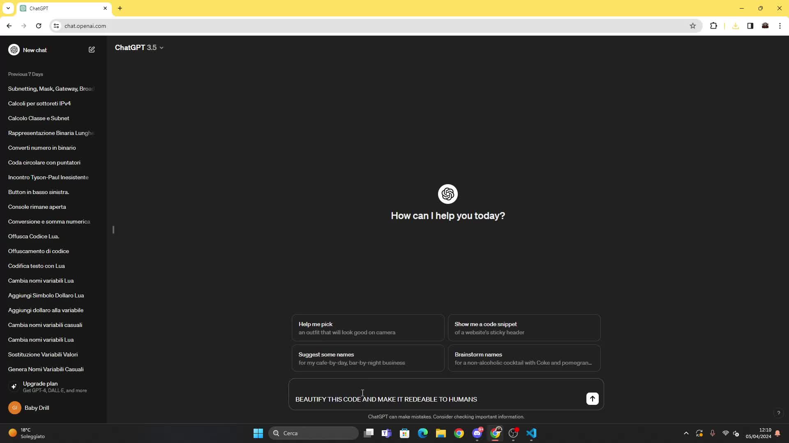Expand hidden system tray icons
This screenshot has height=443, width=789.
click(x=686, y=433)
